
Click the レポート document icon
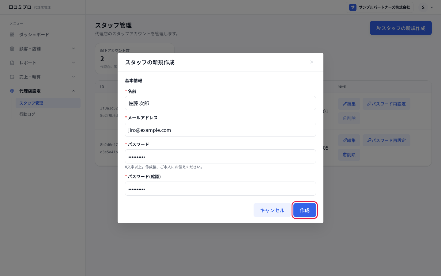[12, 63]
